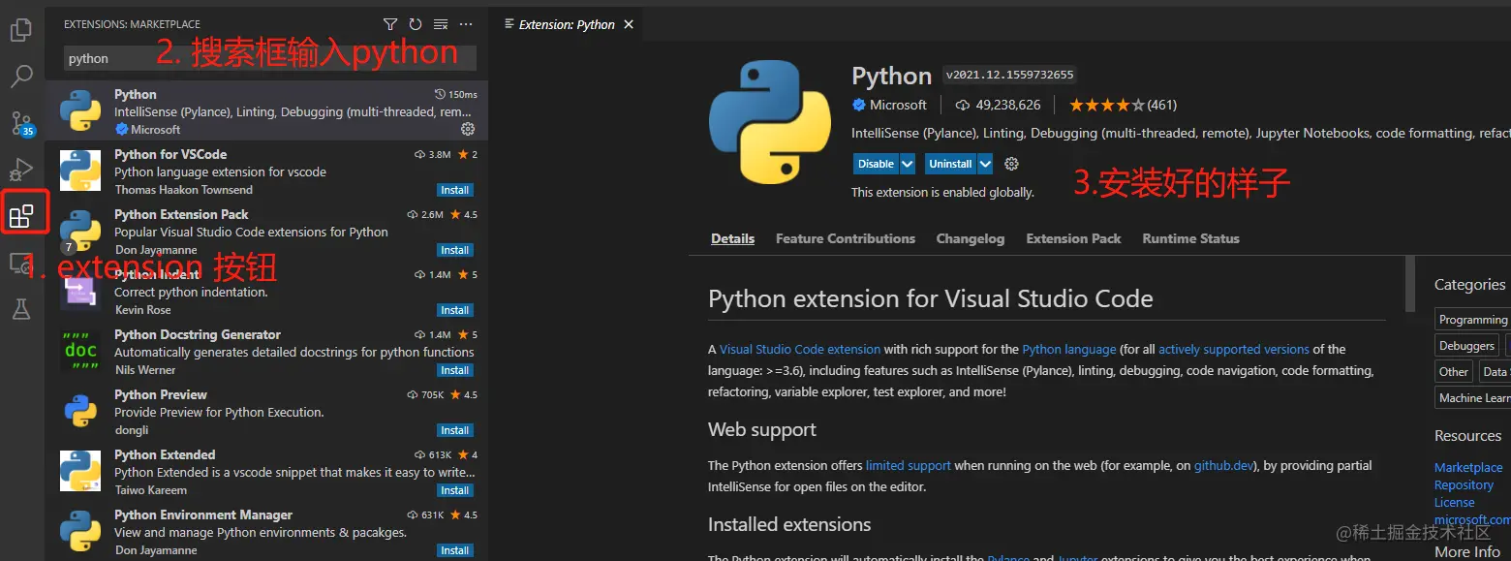
Task: Open Views and More Actions ellipsis menu
Action: (466, 24)
